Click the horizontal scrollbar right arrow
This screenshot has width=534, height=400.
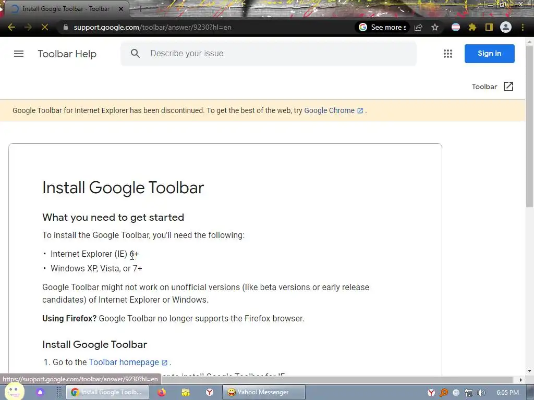click(520, 380)
